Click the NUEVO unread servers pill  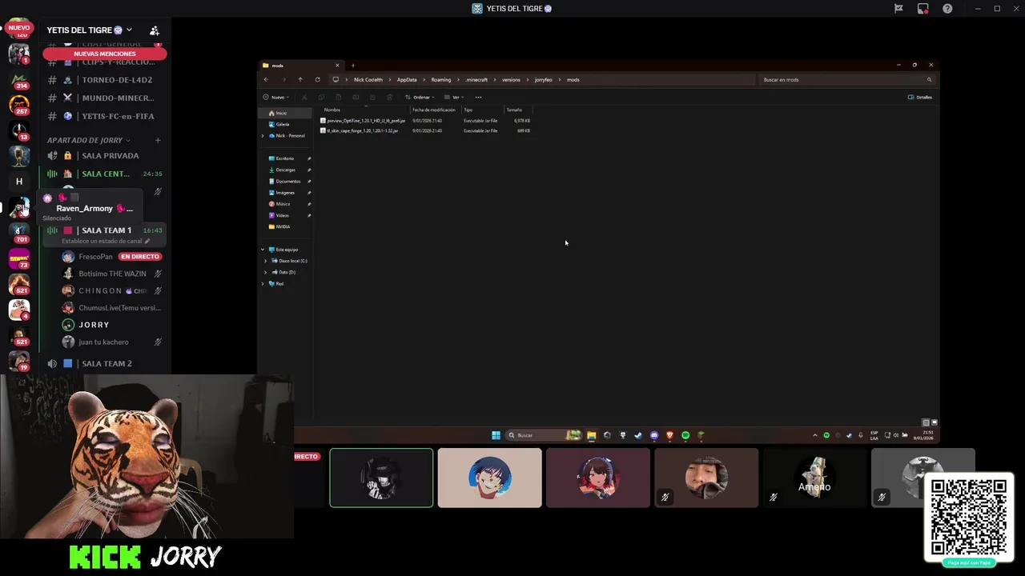pyautogui.click(x=19, y=28)
